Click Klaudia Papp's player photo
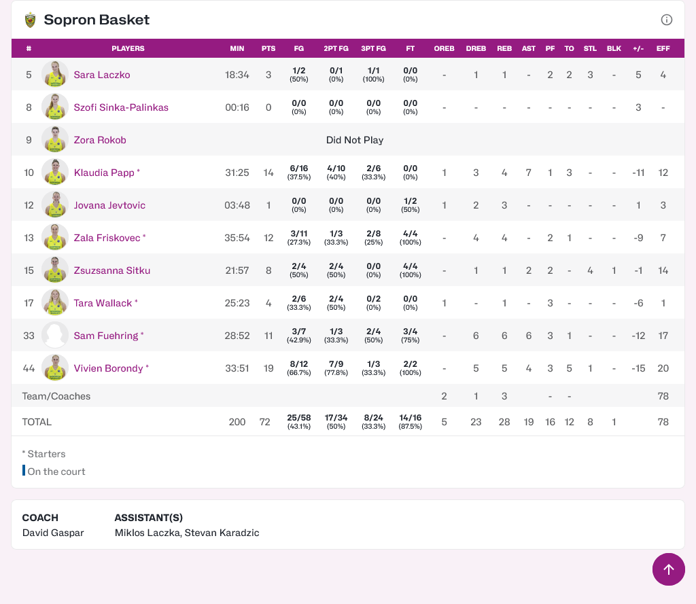696x604 pixels. coord(55,173)
